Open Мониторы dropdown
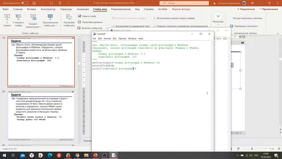Image resolution: width=282 pixels, height=159 pixels. click(x=218, y=19)
